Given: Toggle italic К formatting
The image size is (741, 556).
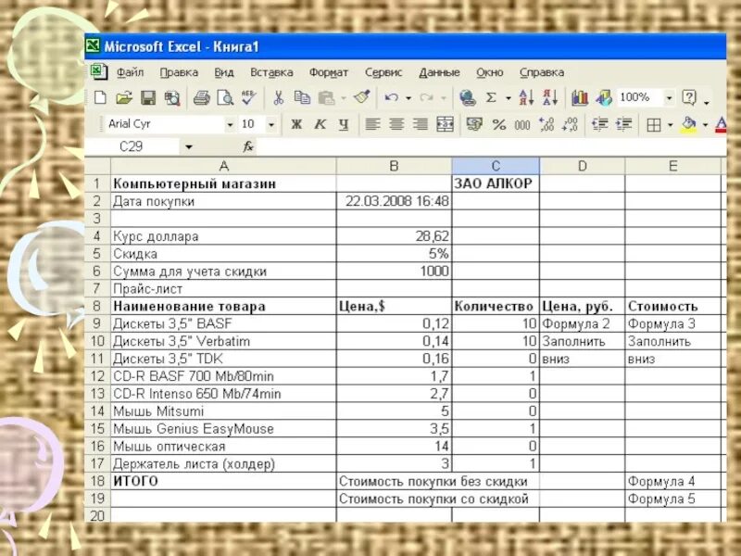Looking at the screenshot, I should coord(320,124).
